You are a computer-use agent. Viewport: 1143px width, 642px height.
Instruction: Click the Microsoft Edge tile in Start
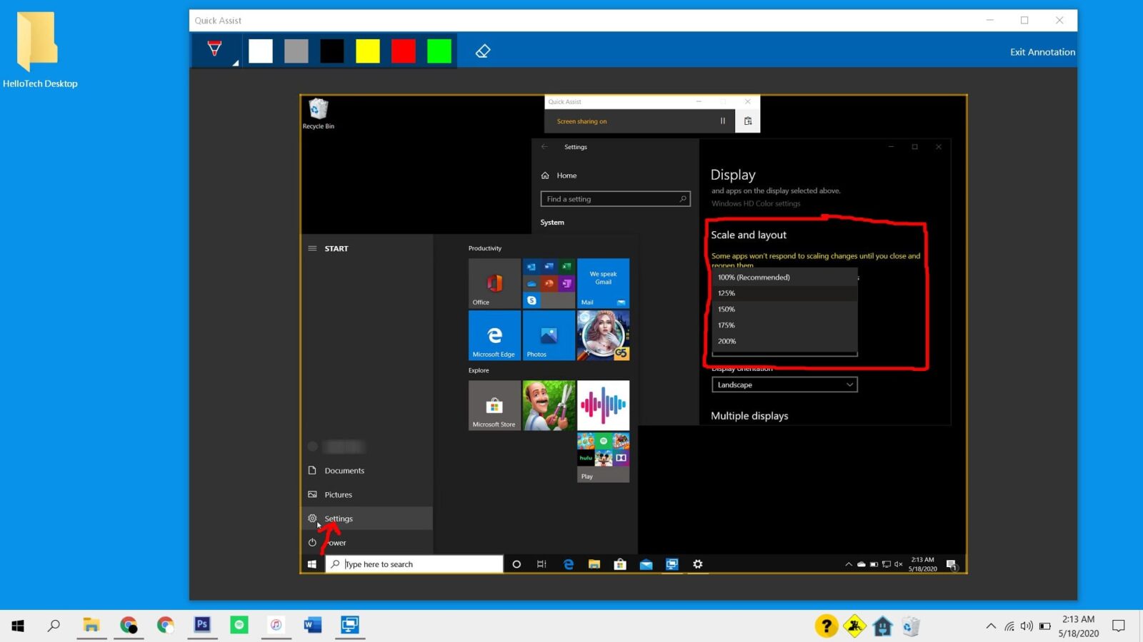tap(494, 335)
